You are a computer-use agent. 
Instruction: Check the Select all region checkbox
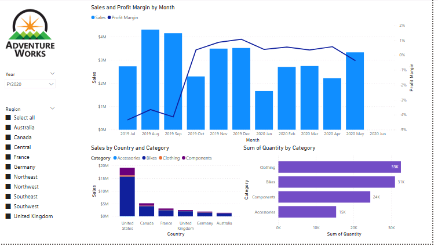coord(9,118)
